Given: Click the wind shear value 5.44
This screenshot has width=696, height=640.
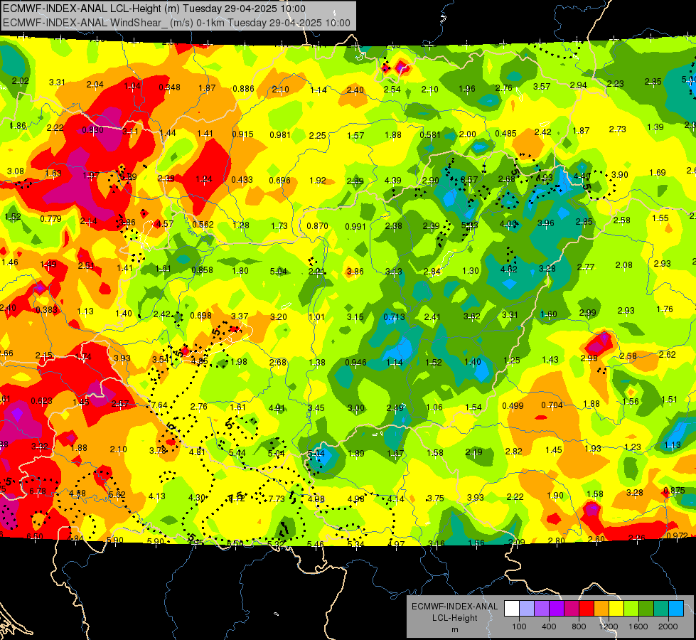Looking at the screenshot, I should (237, 453).
